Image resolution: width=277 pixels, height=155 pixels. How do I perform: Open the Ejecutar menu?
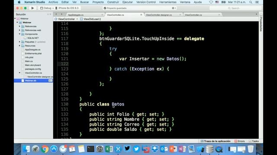pyautogui.click(x=128, y=2)
